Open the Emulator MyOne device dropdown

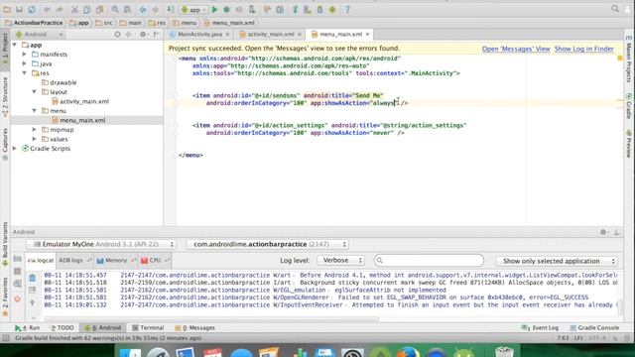click(101, 244)
